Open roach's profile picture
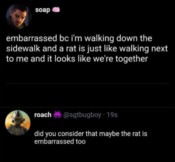 tap(18, 123)
